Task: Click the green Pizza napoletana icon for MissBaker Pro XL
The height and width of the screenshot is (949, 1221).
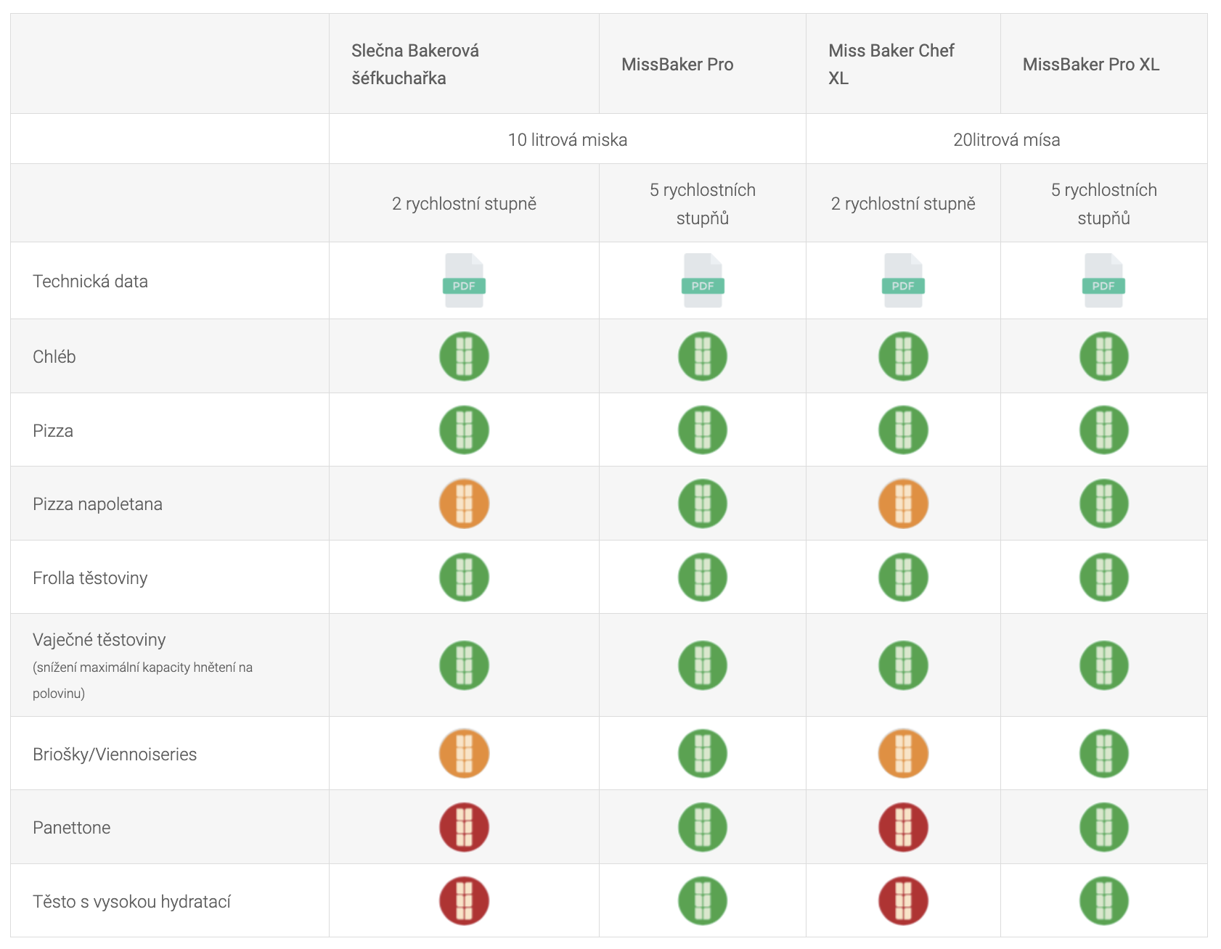Action: 1103,504
